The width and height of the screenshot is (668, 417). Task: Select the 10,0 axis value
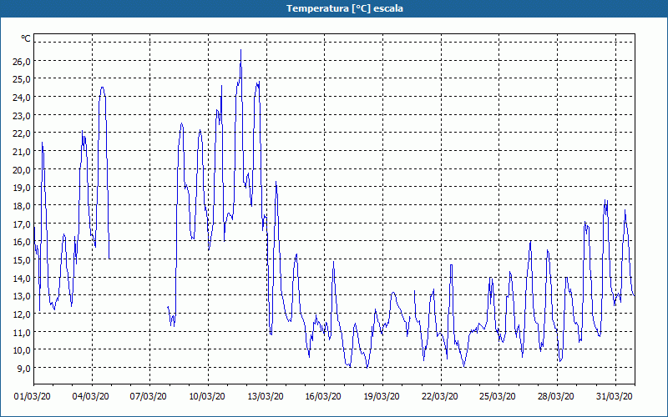pos(22,350)
